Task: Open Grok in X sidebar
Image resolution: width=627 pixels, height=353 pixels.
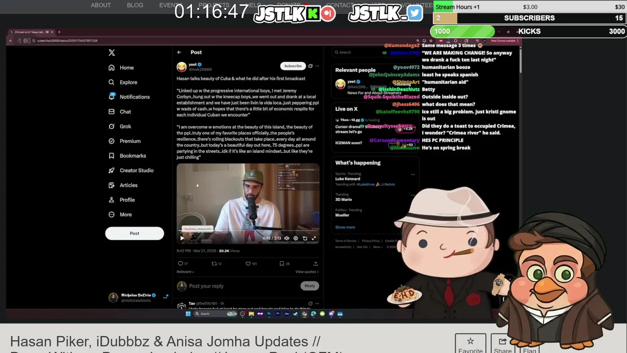Action: pyautogui.click(x=120, y=126)
